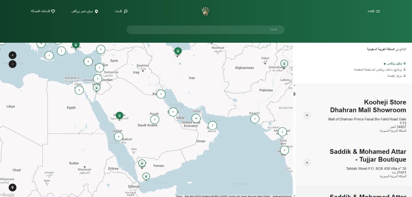412x197 pixels.
Task: Click the search (البحث) item in header
Action: tap(121, 11)
